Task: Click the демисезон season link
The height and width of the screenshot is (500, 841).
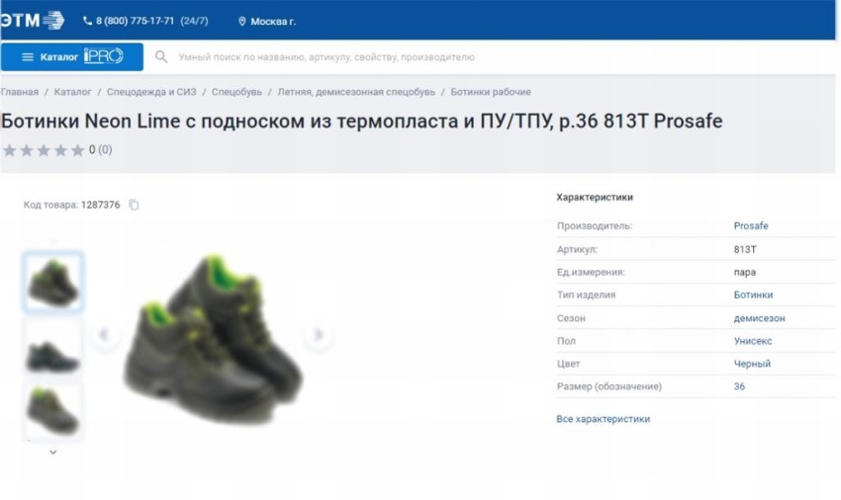Action: point(759,318)
